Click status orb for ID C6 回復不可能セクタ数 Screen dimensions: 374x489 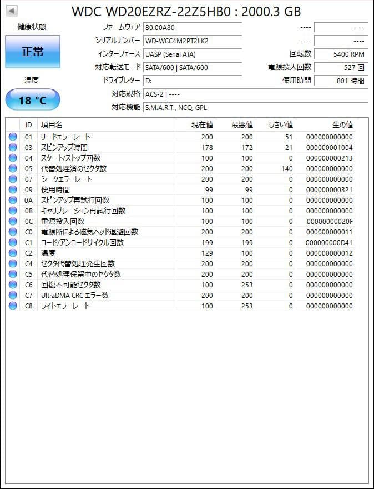pyautogui.click(x=13, y=285)
